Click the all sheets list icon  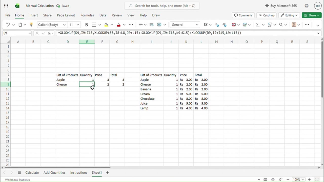pos(19,173)
